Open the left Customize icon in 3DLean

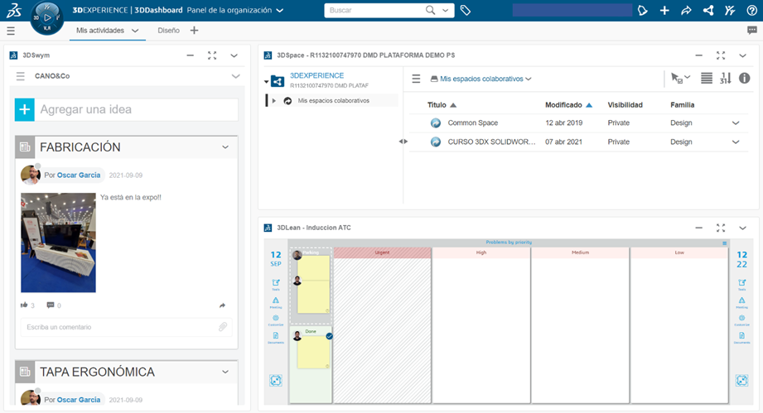click(x=276, y=319)
